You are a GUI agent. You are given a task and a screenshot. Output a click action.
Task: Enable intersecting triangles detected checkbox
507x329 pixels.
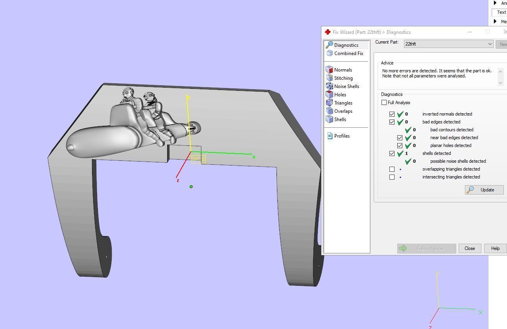coord(392,177)
